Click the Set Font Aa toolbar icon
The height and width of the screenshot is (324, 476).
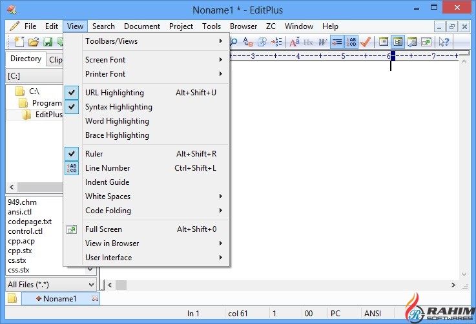point(295,42)
